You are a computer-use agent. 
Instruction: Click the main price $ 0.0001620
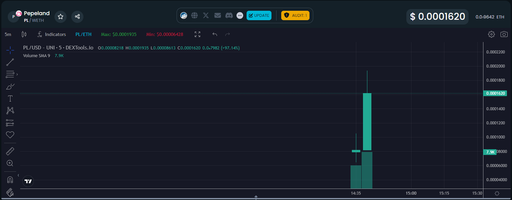[x=437, y=17]
